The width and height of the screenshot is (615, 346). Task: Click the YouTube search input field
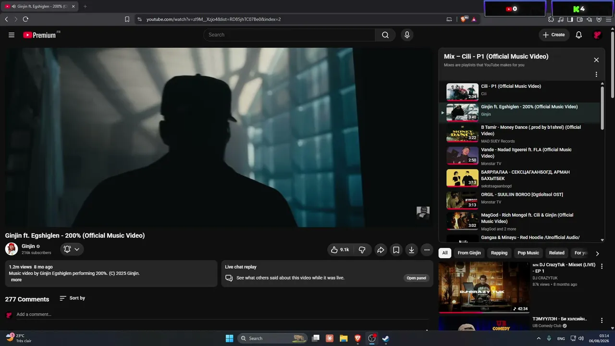[289, 35]
